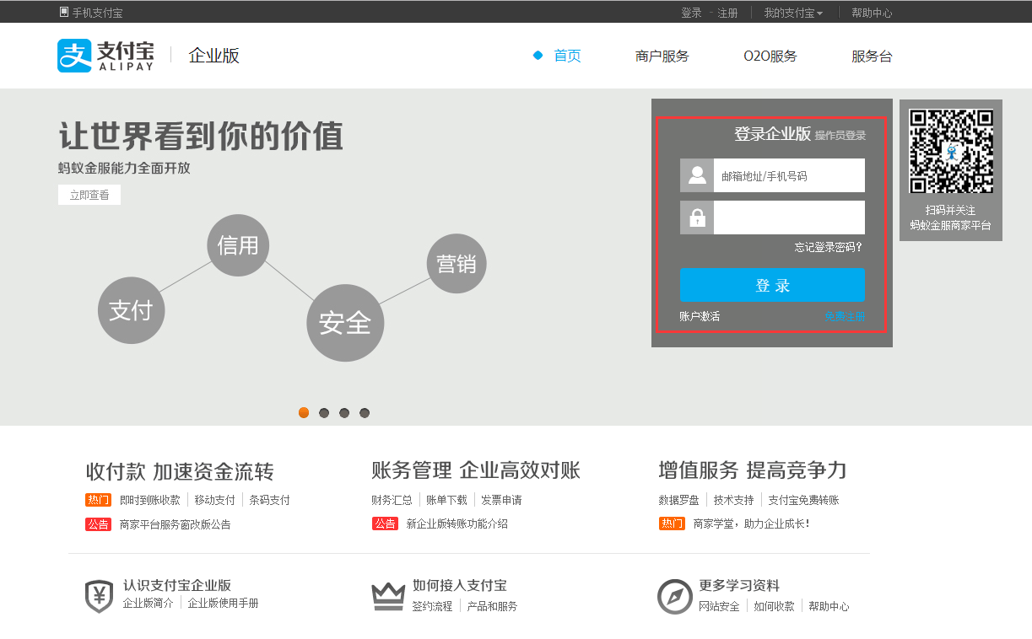Screen dimensions: 1032x639
Task: Click the mobile phone icon beside 手机支付宝
Action: click(x=62, y=12)
